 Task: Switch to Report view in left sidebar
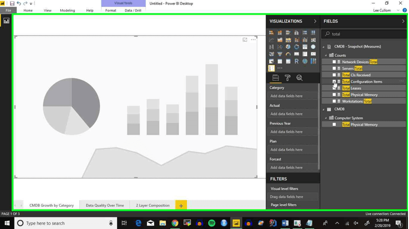point(6,21)
